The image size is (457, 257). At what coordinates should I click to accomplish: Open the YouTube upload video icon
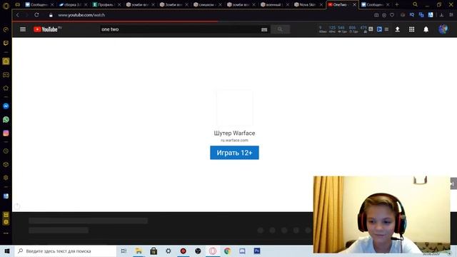pos(397,29)
